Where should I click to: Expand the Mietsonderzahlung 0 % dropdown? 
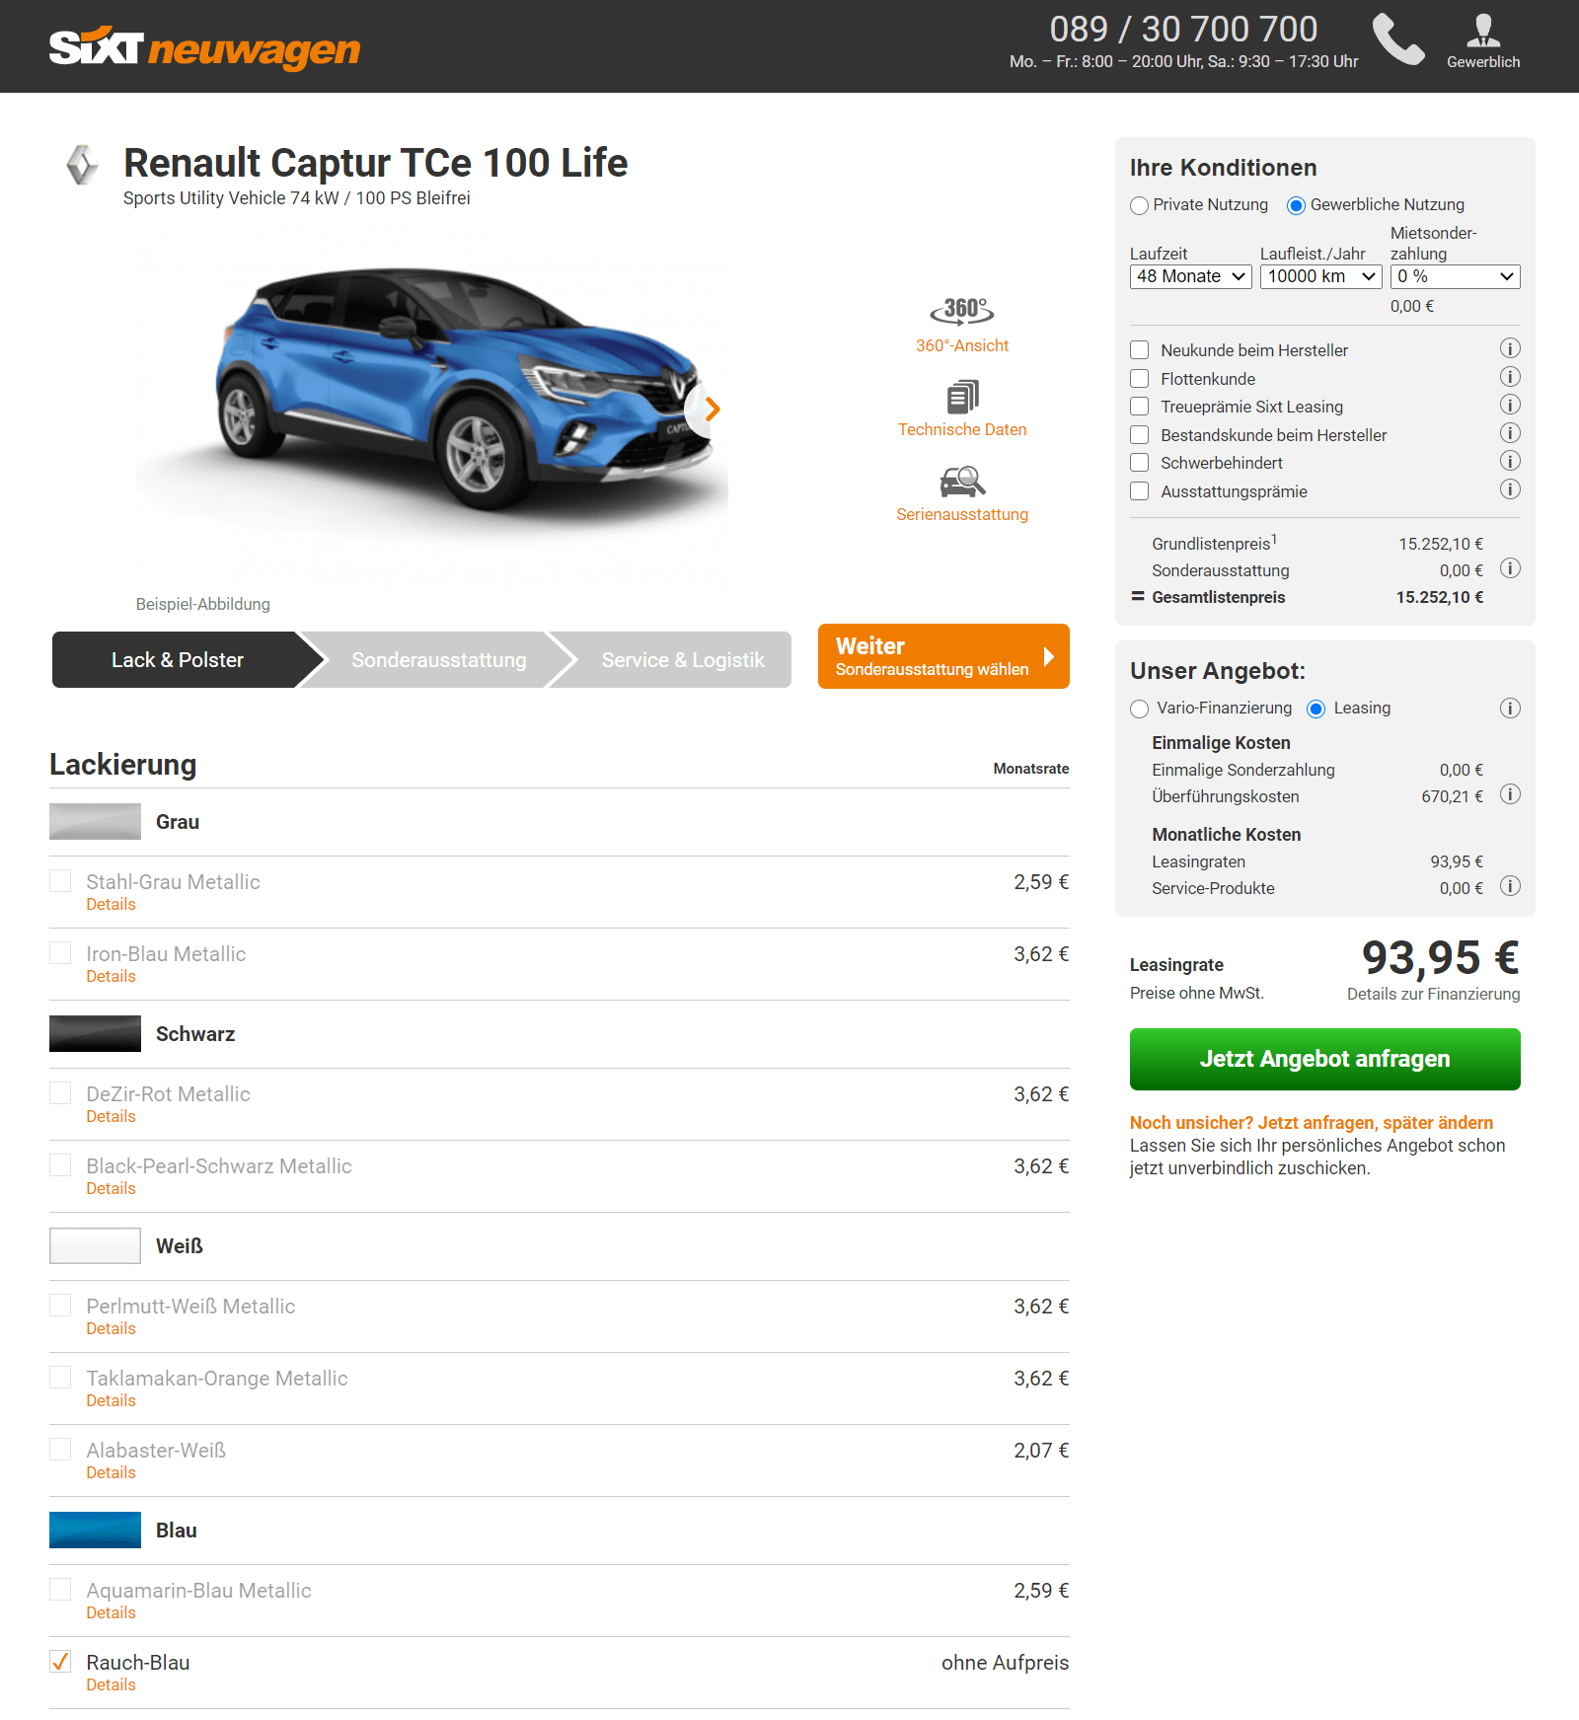coord(1456,276)
